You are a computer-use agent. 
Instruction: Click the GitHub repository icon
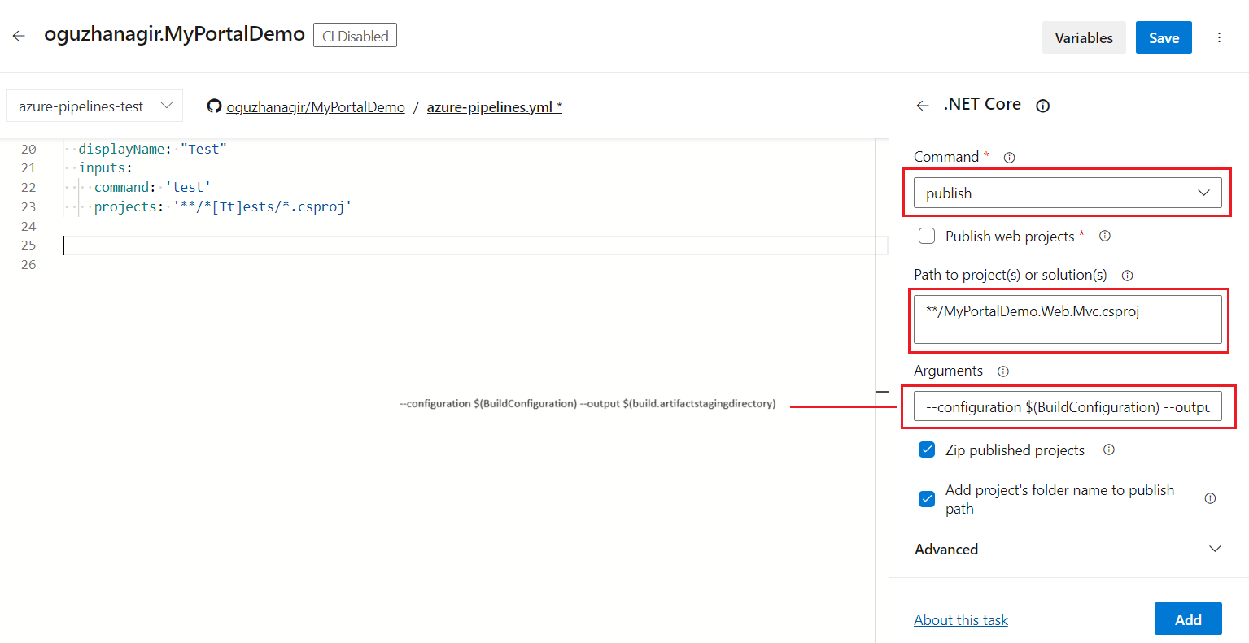(x=214, y=106)
